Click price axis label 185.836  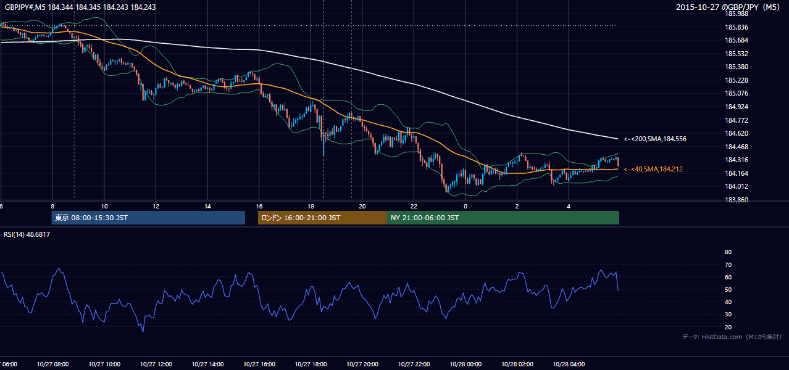pyautogui.click(x=737, y=27)
